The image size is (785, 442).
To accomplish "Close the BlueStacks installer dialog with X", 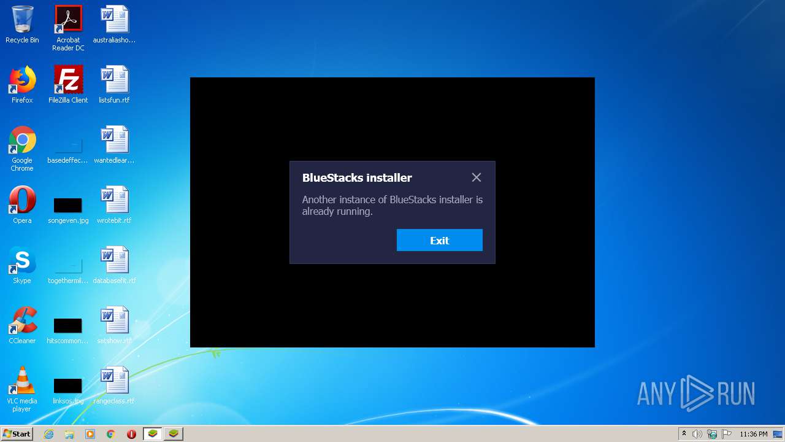I will click(x=477, y=177).
